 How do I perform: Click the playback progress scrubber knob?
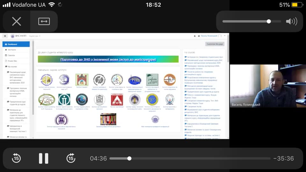pos(129,158)
